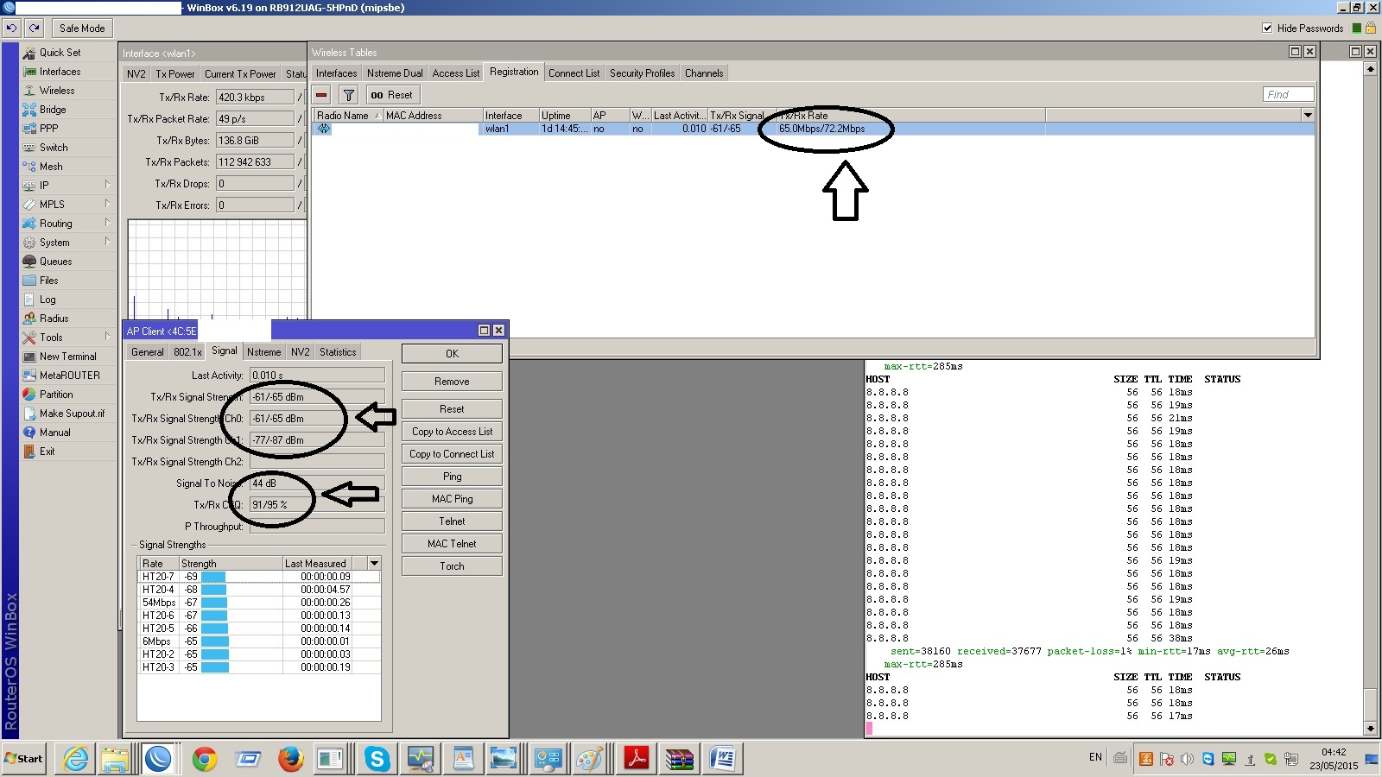This screenshot has height=777, width=1382.
Task: Click the Find field in Wireless Tables
Action: [x=1288, y=95]
